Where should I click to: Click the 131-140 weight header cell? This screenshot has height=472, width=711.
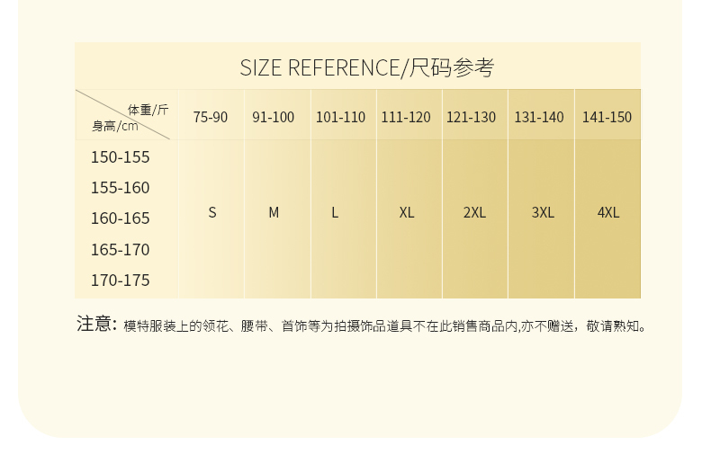click(x=539, y=117)
